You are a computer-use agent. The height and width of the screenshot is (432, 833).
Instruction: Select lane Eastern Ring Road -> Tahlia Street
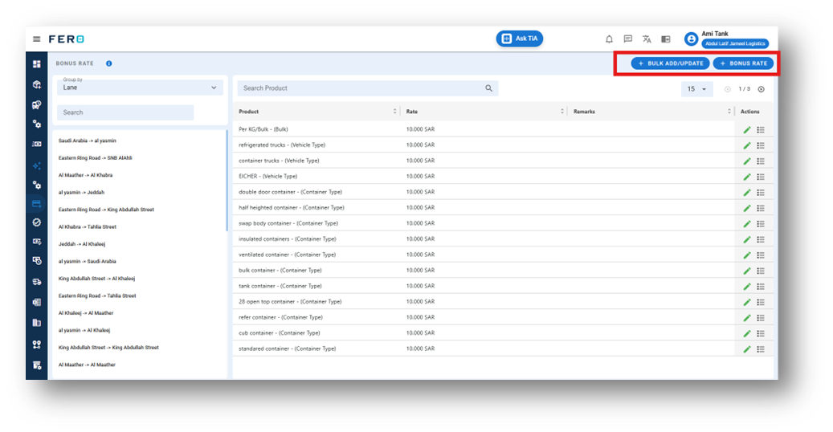(x=97, y=295)
